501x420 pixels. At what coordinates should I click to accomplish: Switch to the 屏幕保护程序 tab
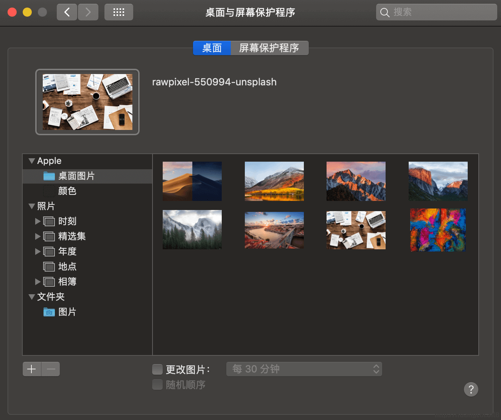point(269,48)
